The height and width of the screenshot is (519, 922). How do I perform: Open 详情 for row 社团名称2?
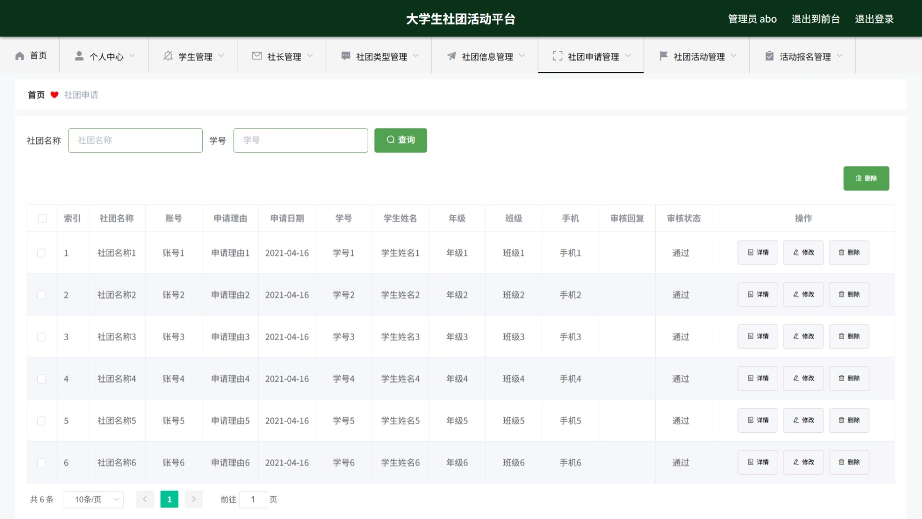[x=758, y=294]
